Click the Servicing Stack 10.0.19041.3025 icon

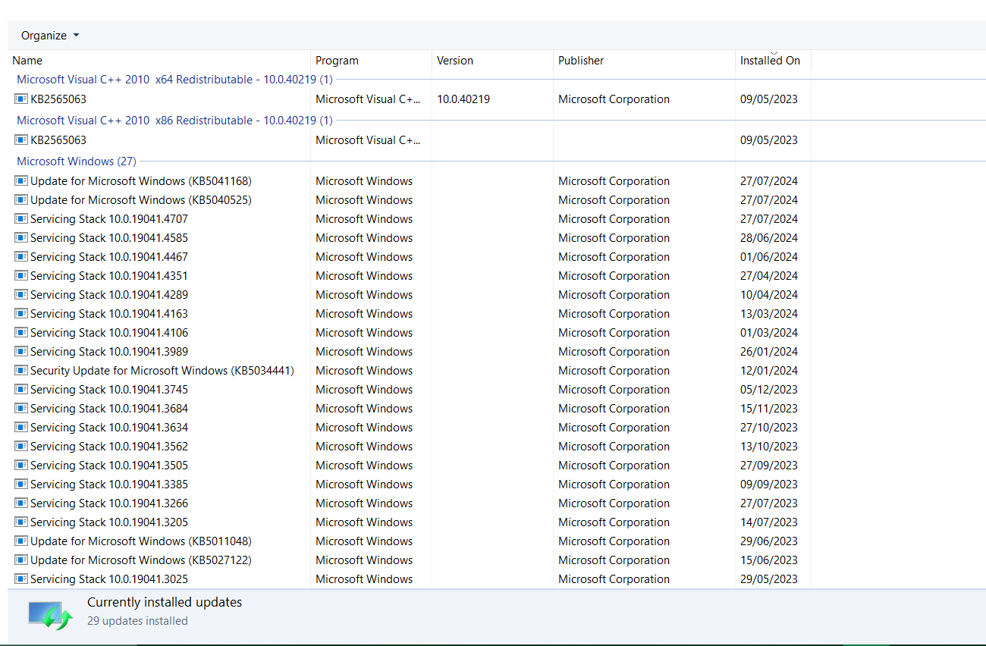point(21,579)
